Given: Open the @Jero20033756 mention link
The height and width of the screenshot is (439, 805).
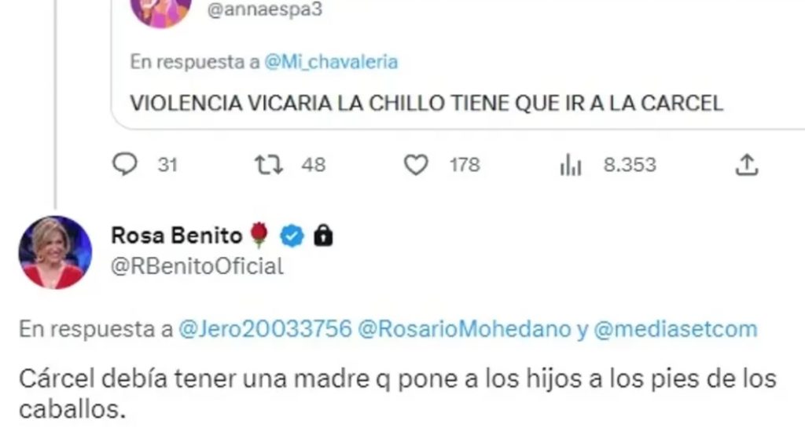Looking at the screenshot, I should point(265,329).
